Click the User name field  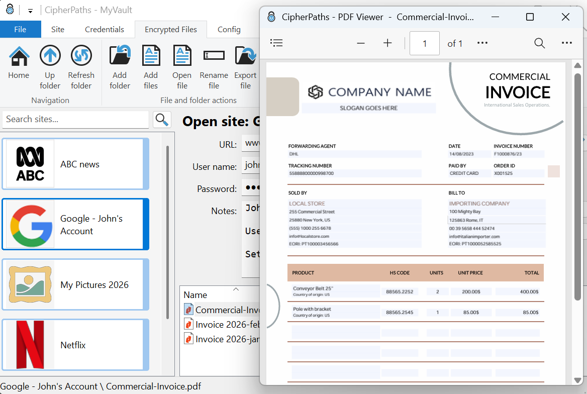click(250, 165)
